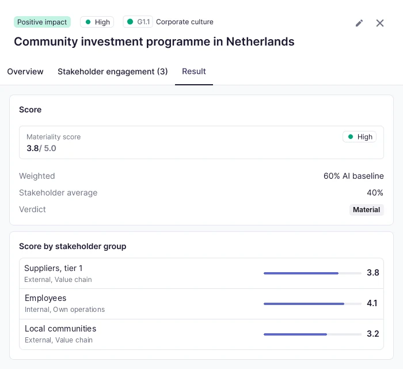Click the Materiality score label
Viewport: 403px width, 369px height.
54,137
